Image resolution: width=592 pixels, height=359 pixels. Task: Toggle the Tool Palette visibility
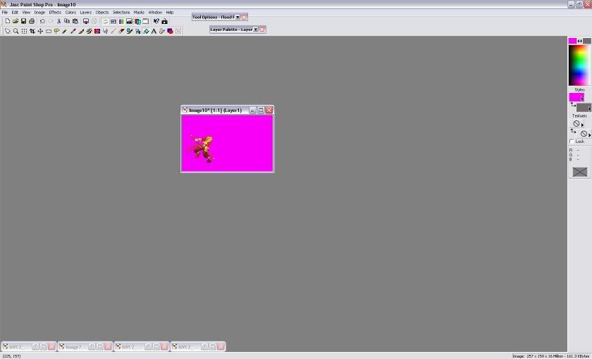tap(105, 22)
